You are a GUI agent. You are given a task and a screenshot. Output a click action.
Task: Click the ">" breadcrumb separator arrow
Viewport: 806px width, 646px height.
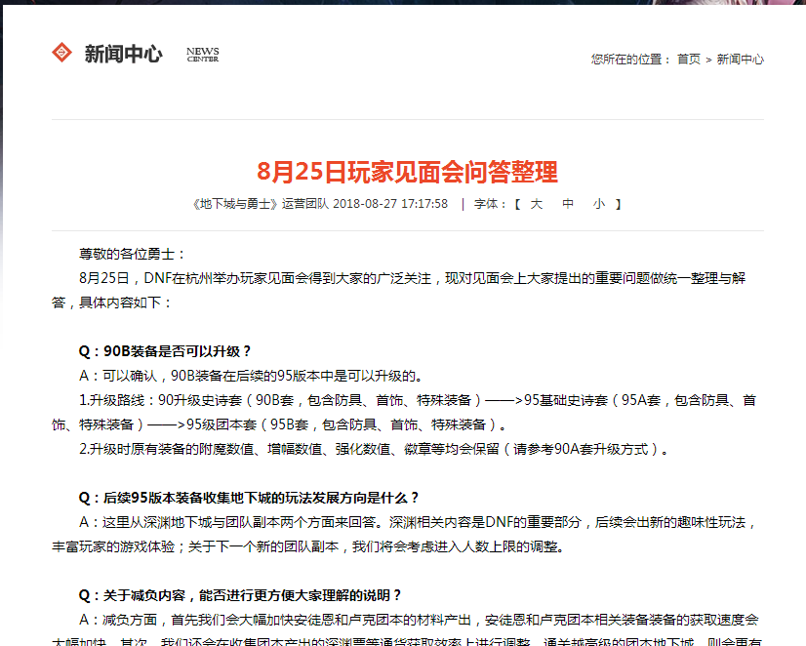(709, 60)
